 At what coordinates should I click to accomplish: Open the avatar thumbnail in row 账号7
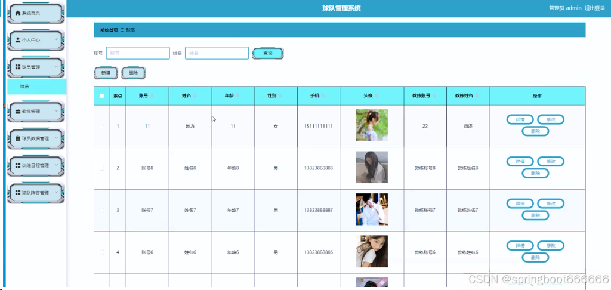372,209
